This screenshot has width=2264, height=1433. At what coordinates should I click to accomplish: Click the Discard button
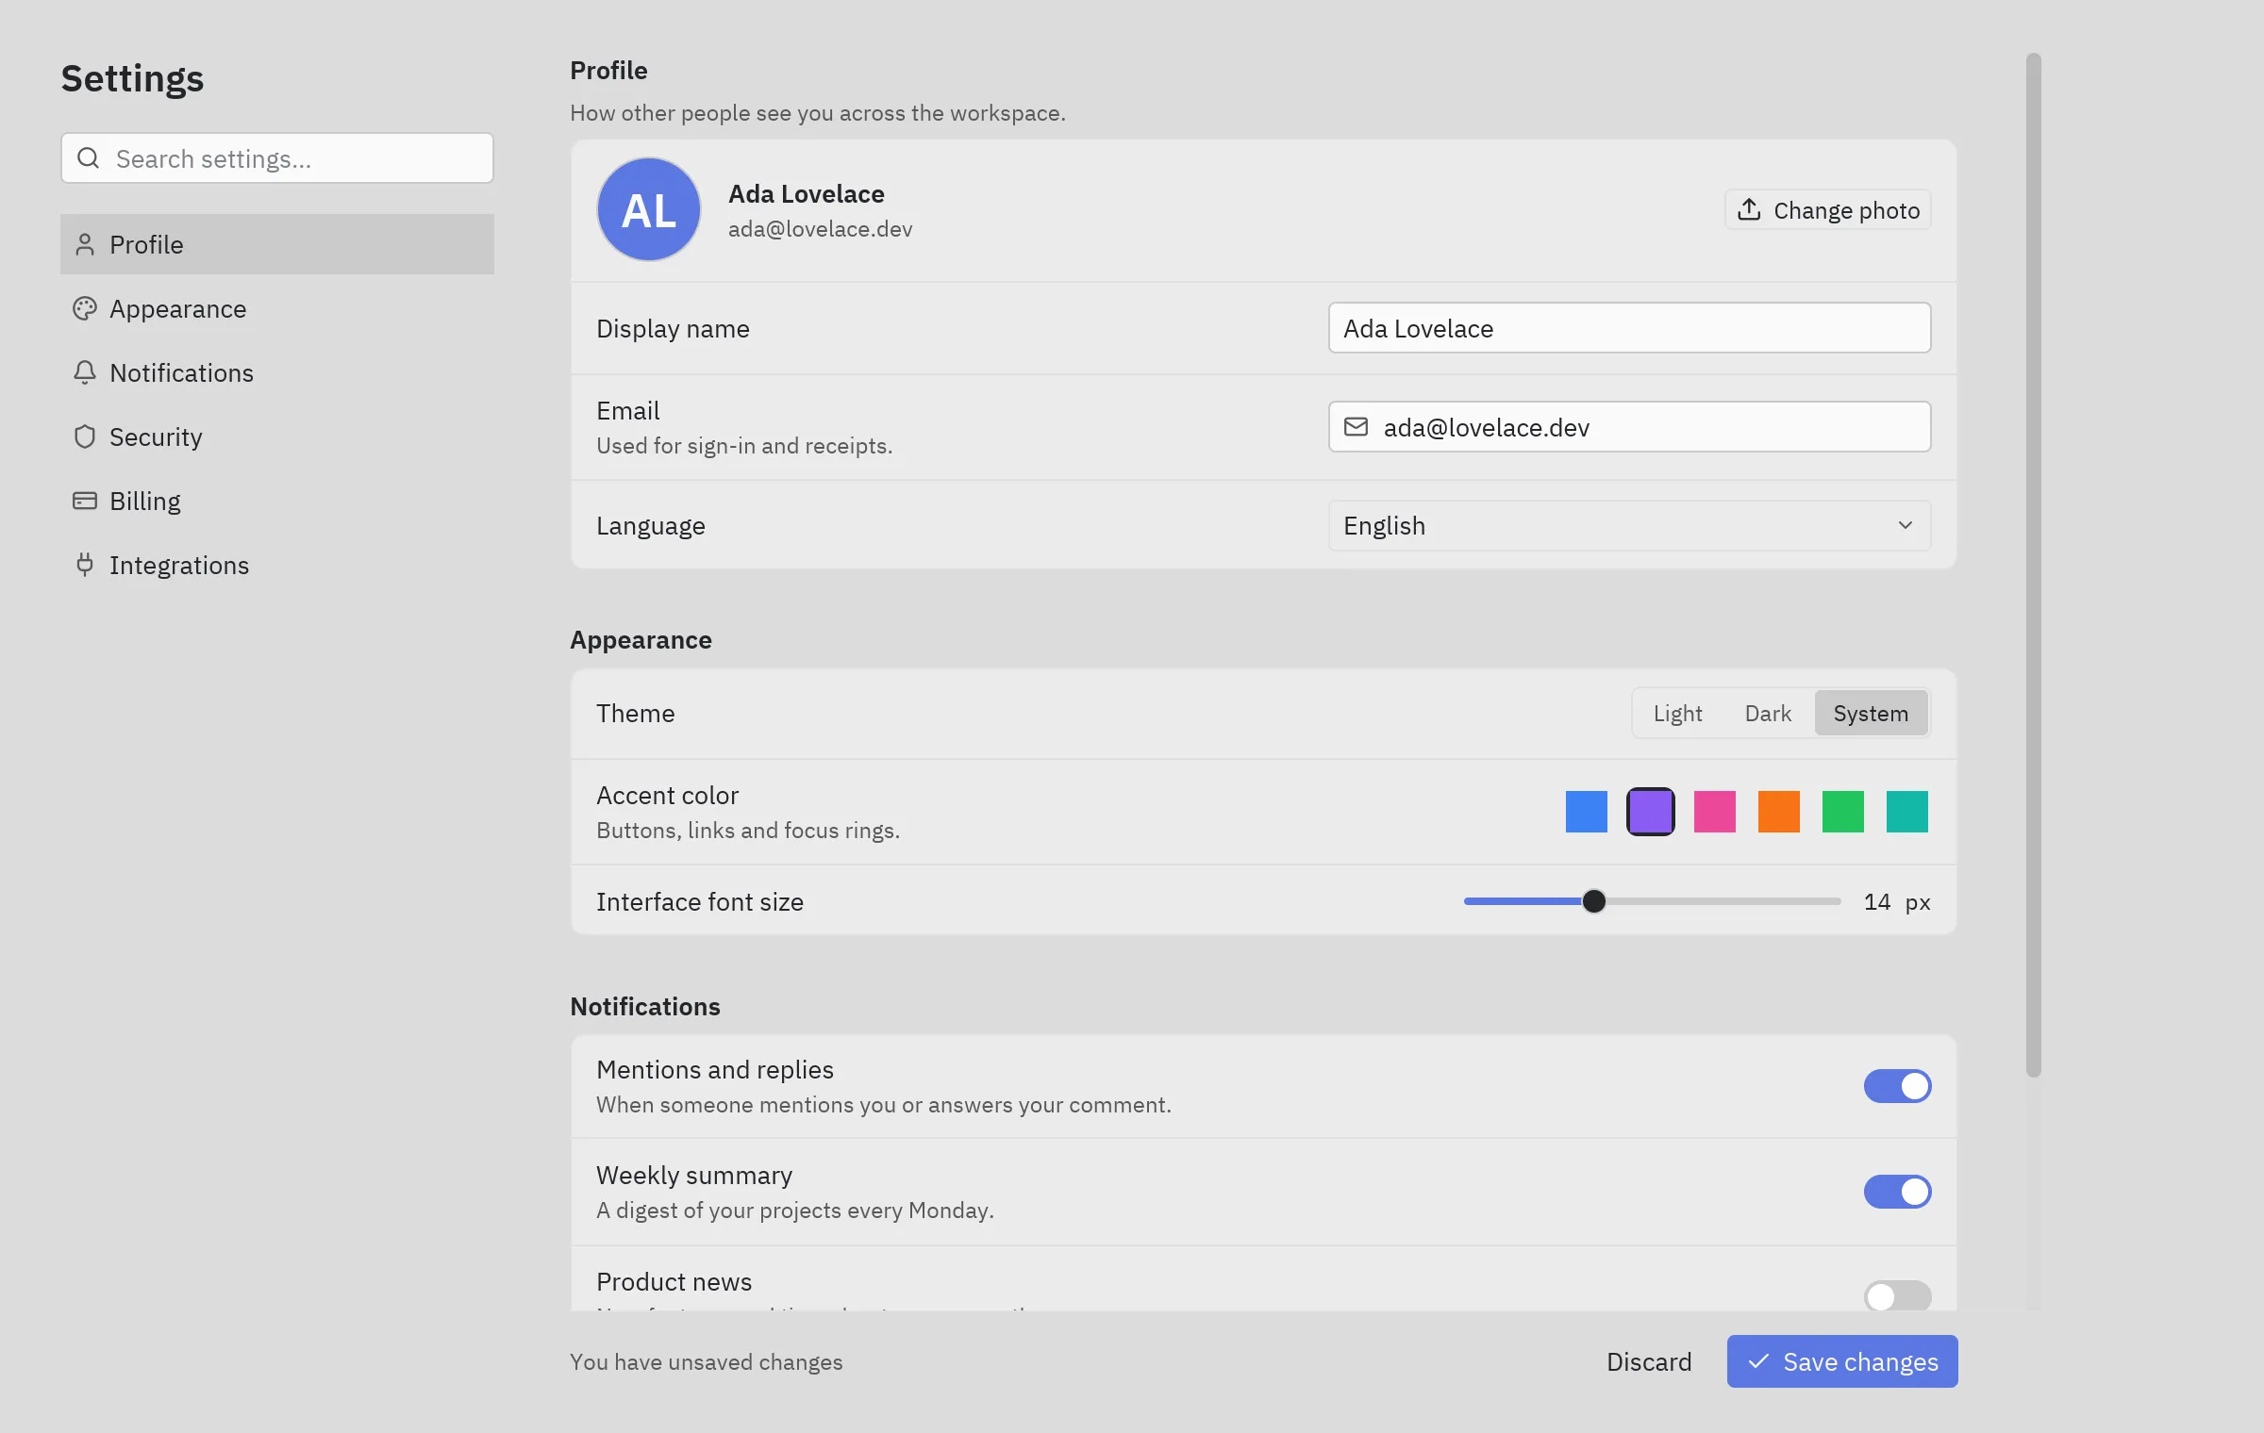1649,1361
